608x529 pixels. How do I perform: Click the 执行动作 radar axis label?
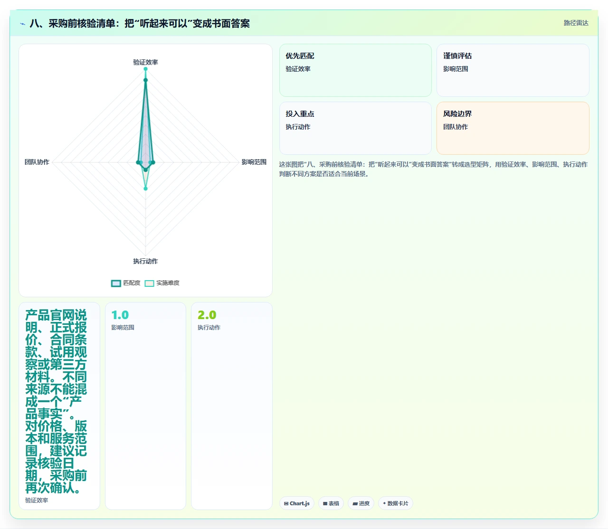[145, 261]
